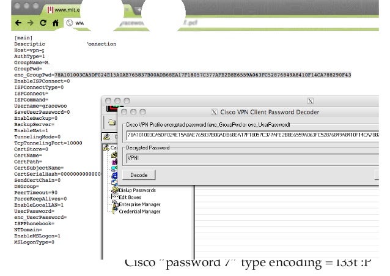390x276 pixels.
Task: Minimize the Password Decoder dialog
Action: pos(133,112)
